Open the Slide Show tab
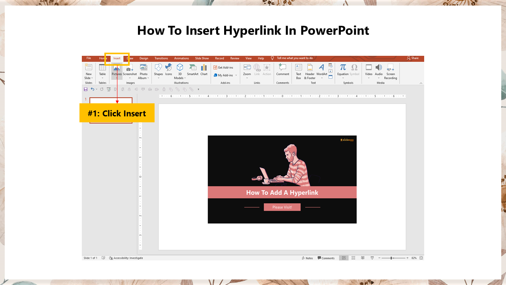Image resolution: width=506 pixels, height=285 pixels. (202, 58)
